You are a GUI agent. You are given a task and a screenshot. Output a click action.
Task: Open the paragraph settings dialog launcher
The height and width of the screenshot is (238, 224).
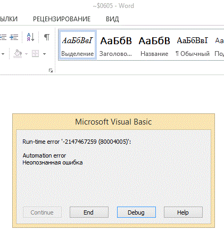[x=51, y=71]
